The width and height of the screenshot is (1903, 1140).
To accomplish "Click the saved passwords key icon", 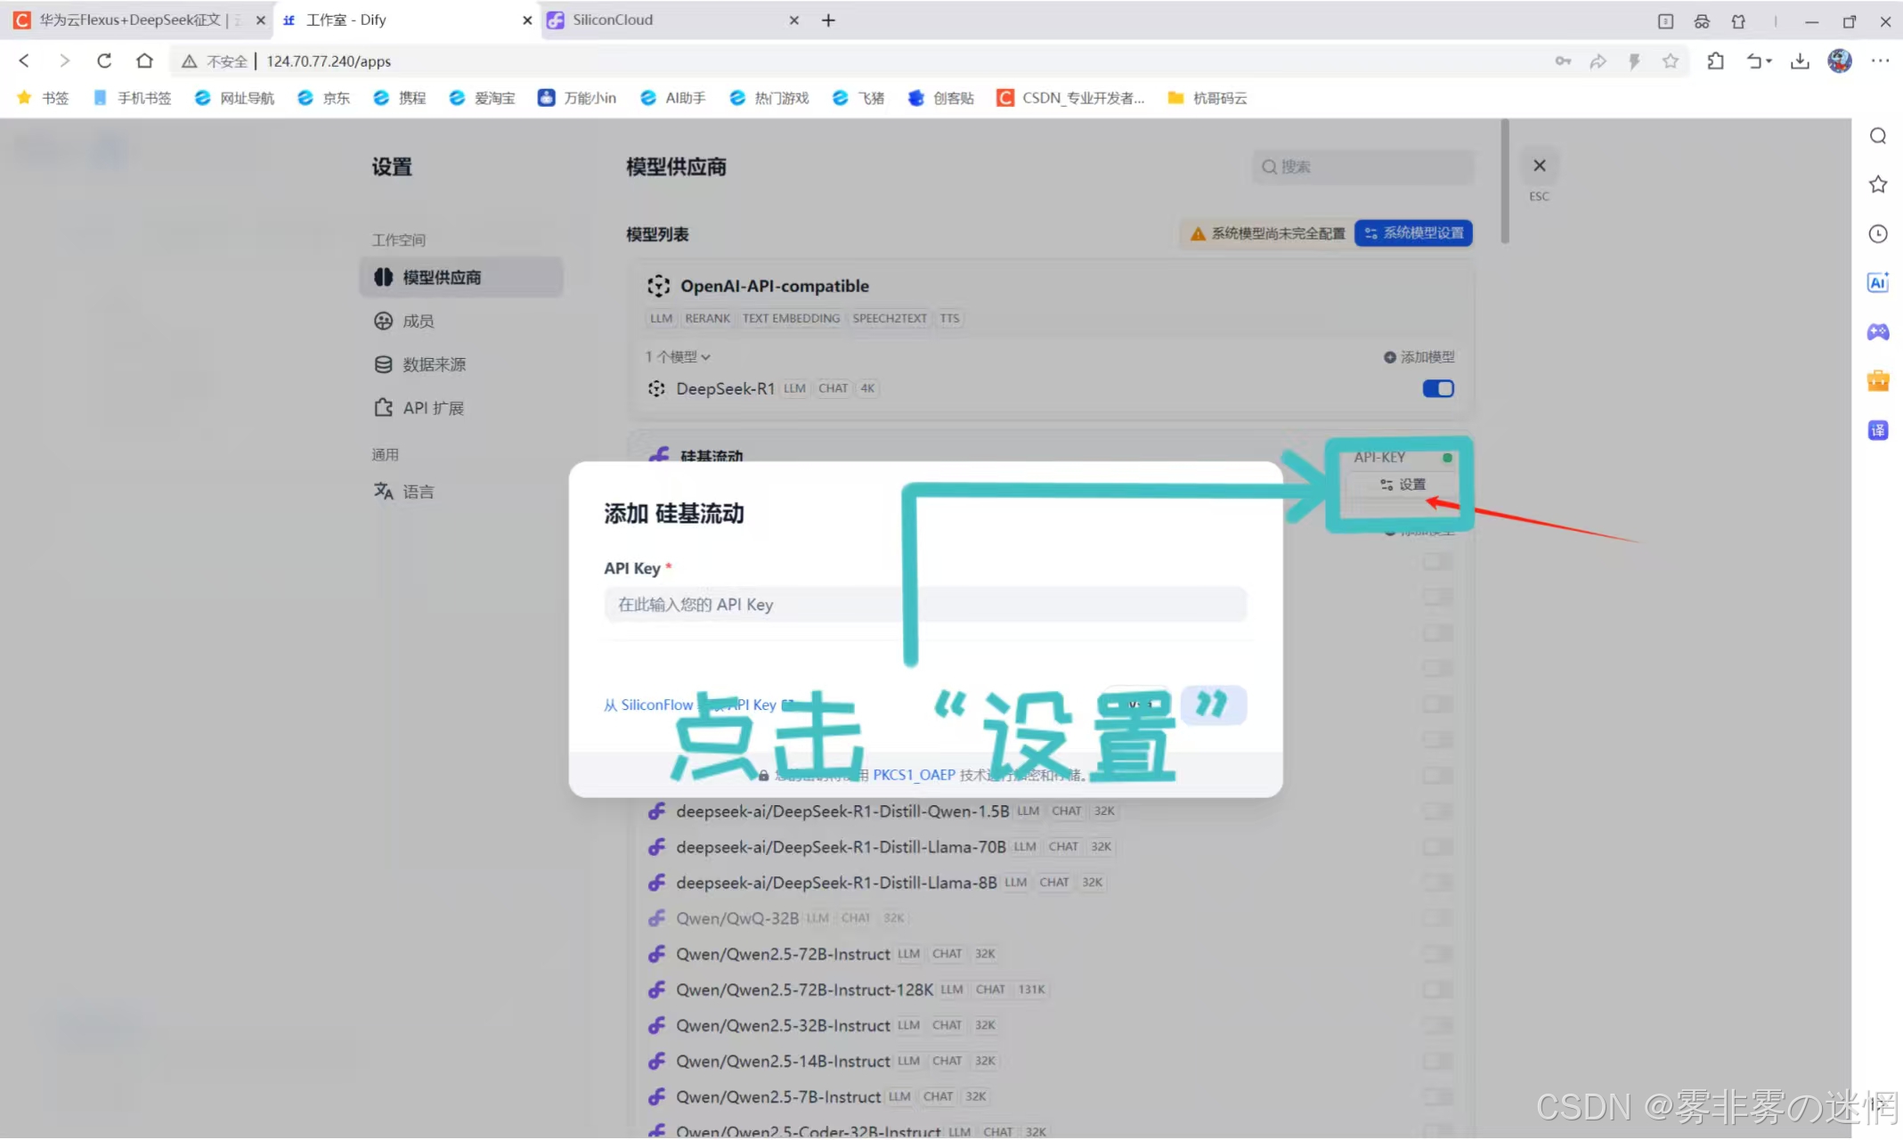I will 1563,61.
